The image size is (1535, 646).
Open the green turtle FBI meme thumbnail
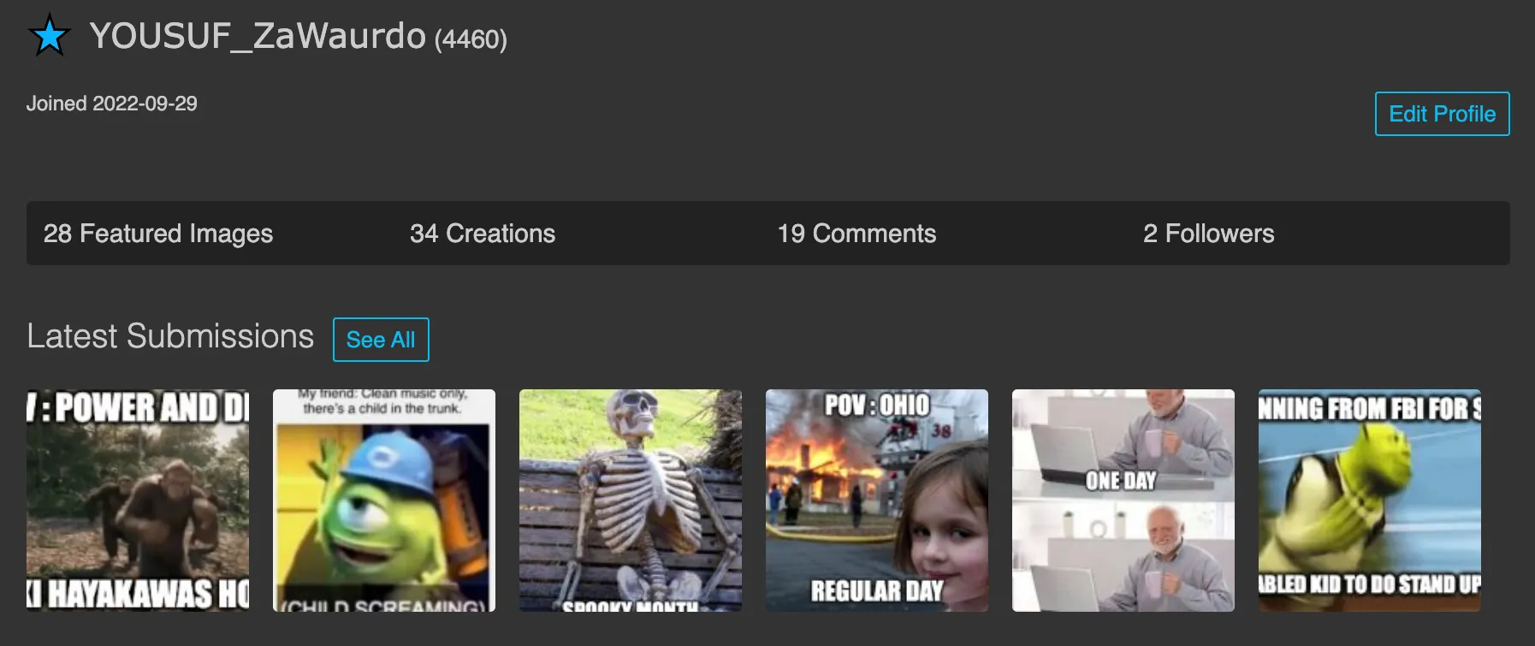click(x=1369, y=501)
